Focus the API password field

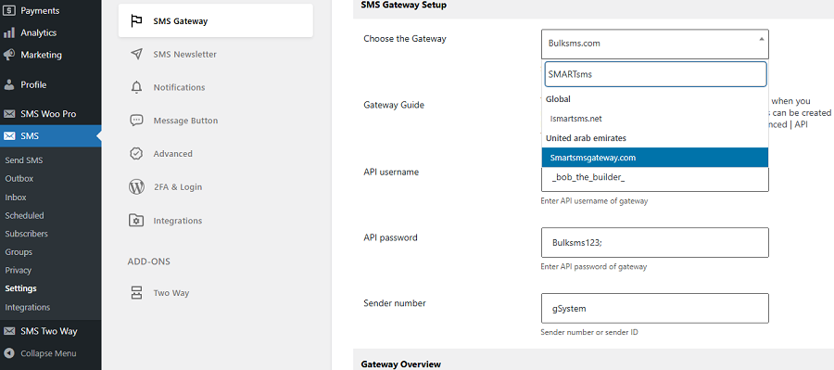pyautogui.click(x=655, y=242)
